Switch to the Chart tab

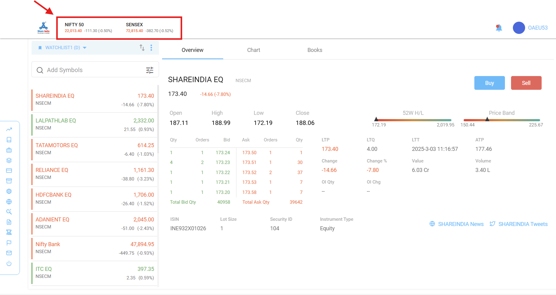tap(254, 50)
